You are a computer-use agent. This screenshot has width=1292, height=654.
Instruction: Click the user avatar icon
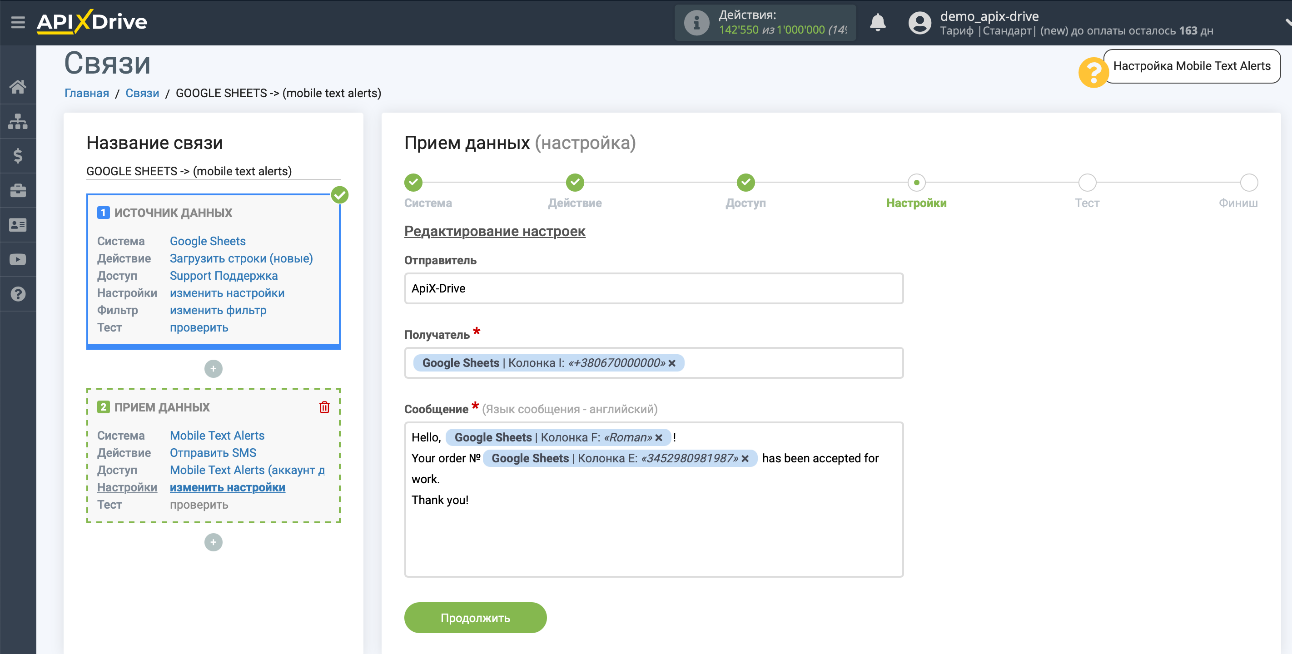919,23
